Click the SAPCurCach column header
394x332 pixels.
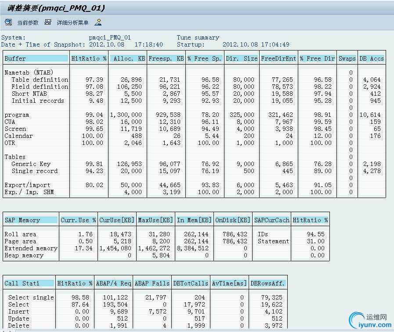(x=271, y=220)
